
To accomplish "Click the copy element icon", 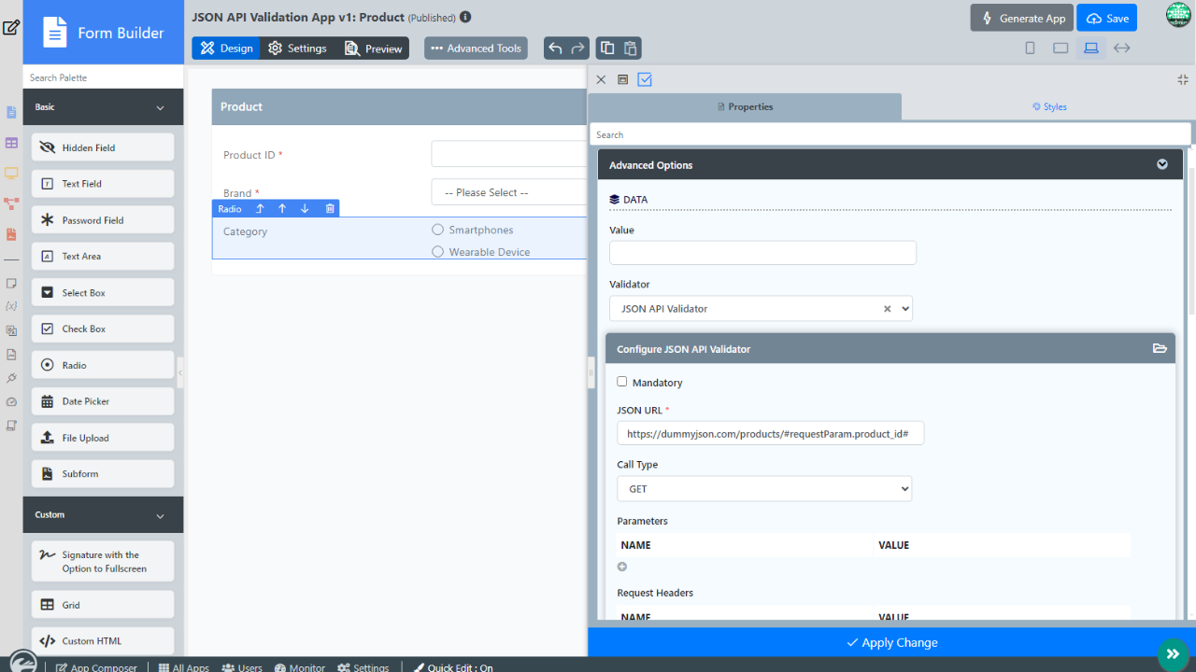I will (607, 49).
